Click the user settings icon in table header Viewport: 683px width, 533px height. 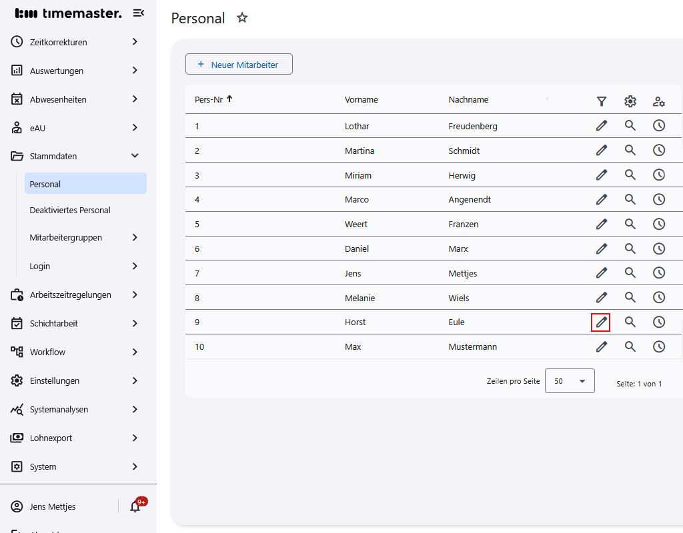point(658,101)
